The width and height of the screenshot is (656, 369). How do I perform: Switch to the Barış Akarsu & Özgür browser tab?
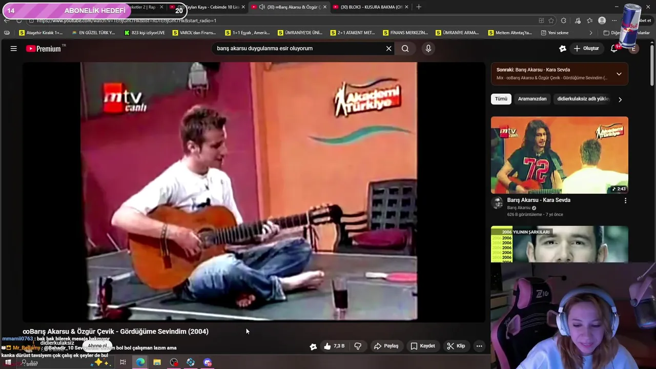coord(288,7)
